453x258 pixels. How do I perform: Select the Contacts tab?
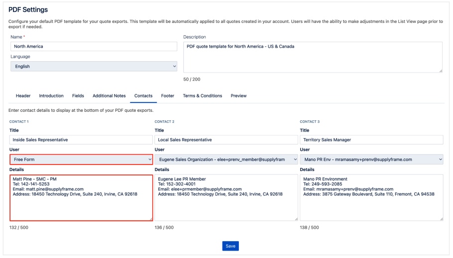pos(143,96)
